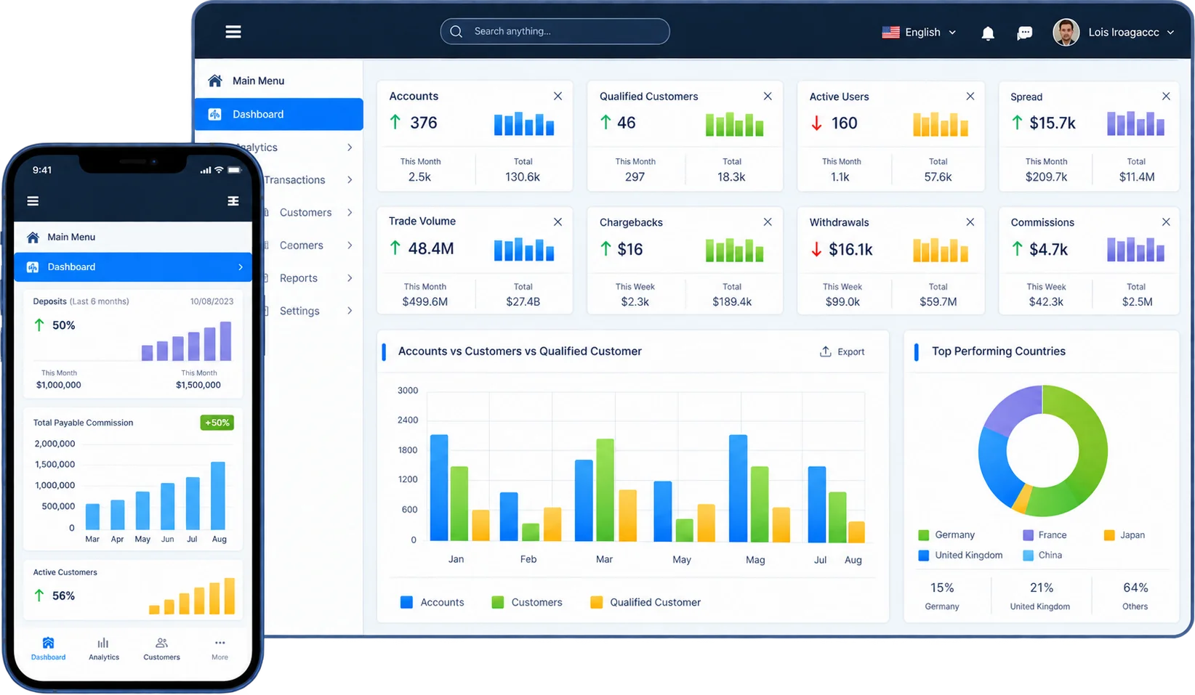Click the red down arrow on Withdrawals
The image size is (1195, 695).
[x=816, y=249]
